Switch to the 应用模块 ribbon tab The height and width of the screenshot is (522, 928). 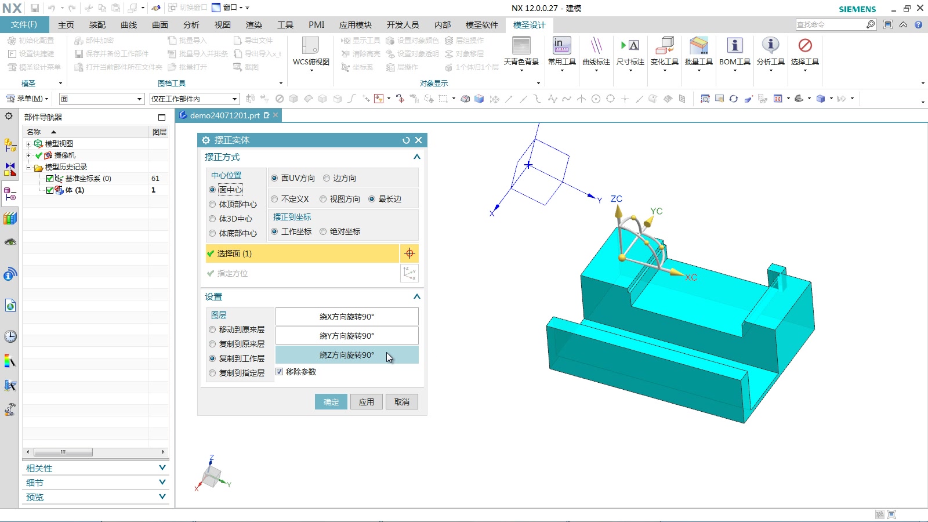[x=356, y=25]
